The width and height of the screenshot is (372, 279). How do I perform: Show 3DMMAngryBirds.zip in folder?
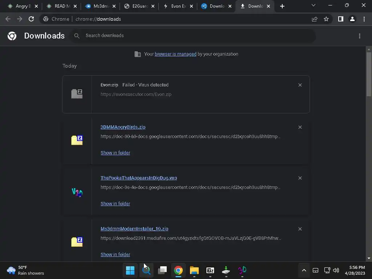click(x=115, y=153)
